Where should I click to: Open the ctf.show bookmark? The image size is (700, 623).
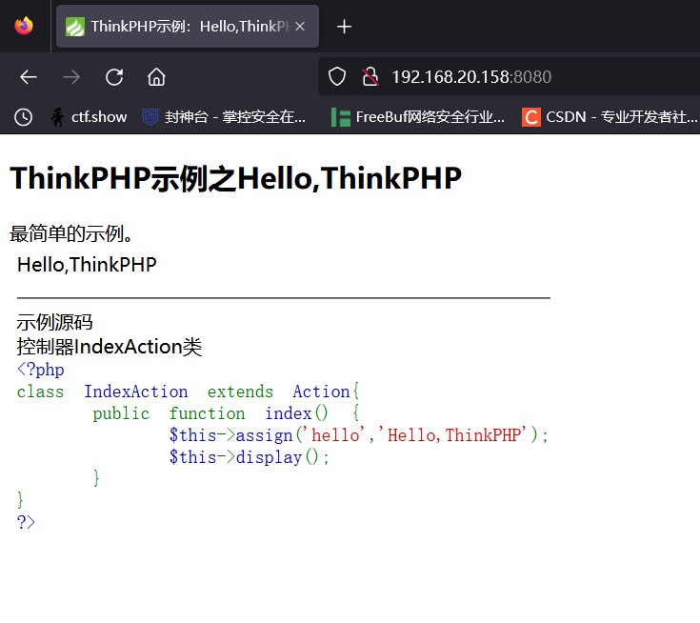[89, 117]
